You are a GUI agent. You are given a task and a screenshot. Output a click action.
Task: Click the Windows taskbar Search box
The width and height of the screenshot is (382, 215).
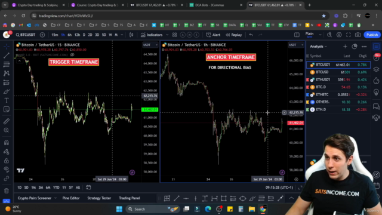tap(153, 209)
